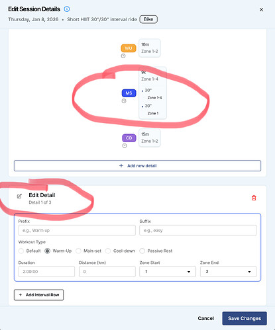
Task: Click the red trash icon to delete detail
Action: pyautogui.click(x=254, y=198)
